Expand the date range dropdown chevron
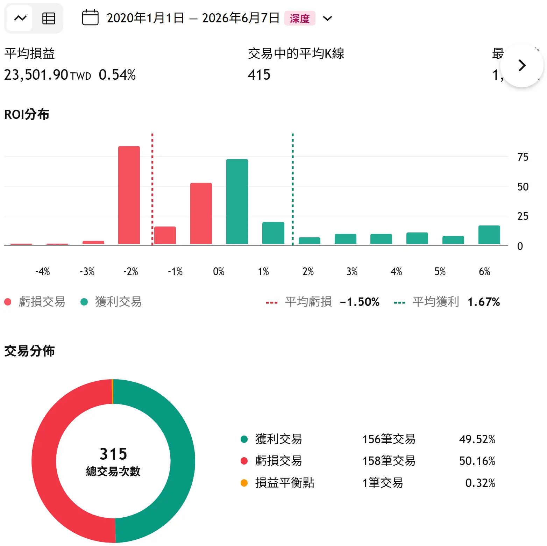Image resolution: width=547 pixels, height=546 pixels. [x=327, y=18]
